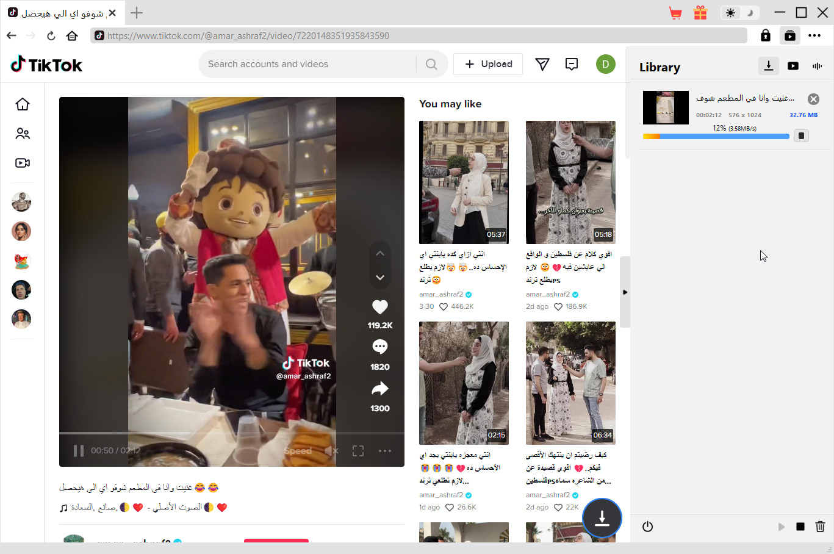Open the 05:18 recommended video thumbnail
Screen dimensions: 834x554
570,182
